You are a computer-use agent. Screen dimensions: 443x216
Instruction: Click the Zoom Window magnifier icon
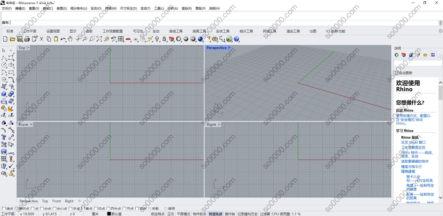92,39
